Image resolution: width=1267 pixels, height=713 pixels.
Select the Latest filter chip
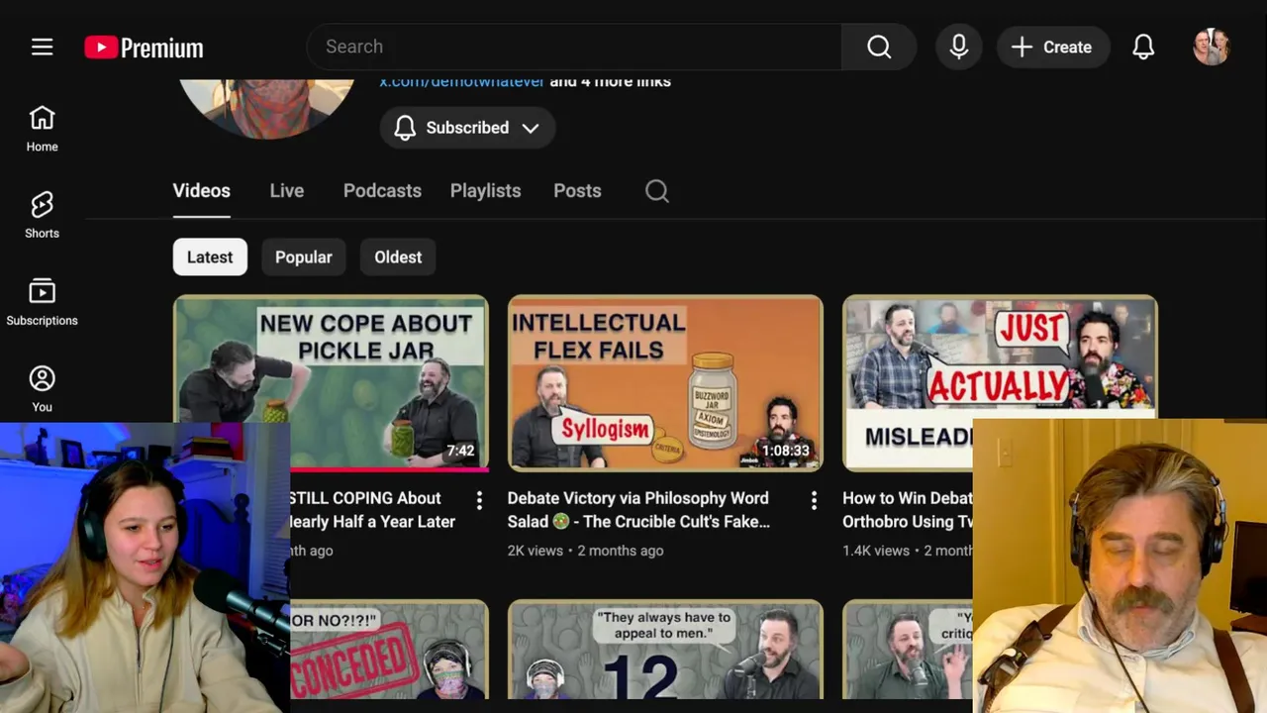point(210,257)
